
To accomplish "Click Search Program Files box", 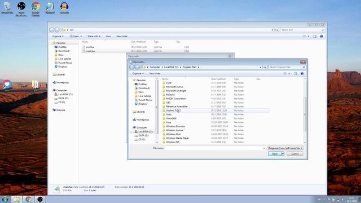I will tap(287, 67).
